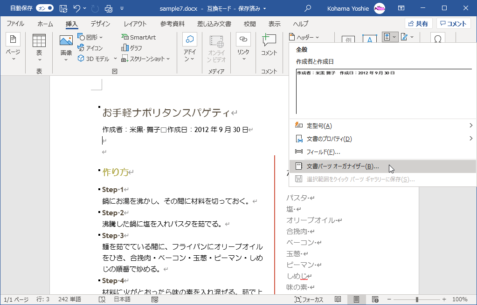Click the グラフ (Chart) icon
The height and width of the screenshot is (305, 477).
click(x=132, y=48)
